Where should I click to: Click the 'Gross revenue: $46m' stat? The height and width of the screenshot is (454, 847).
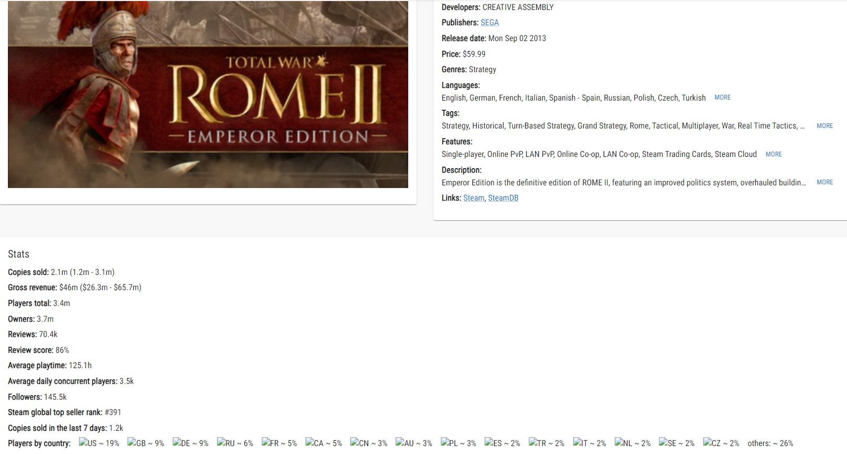74,288
